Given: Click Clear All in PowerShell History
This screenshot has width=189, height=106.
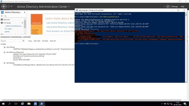Looking at the screenshot, I should pos(53,41).
